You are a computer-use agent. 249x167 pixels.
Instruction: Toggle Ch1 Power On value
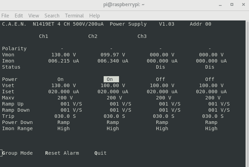click(x=61, y=79)
